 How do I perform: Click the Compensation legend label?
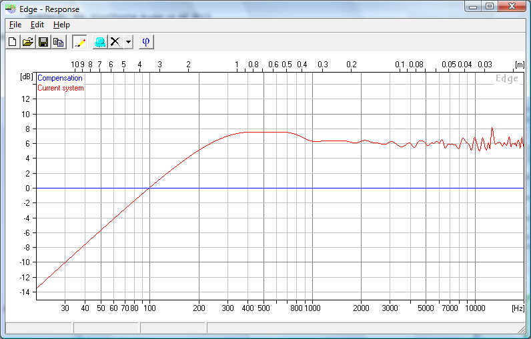tap(60, 78)
